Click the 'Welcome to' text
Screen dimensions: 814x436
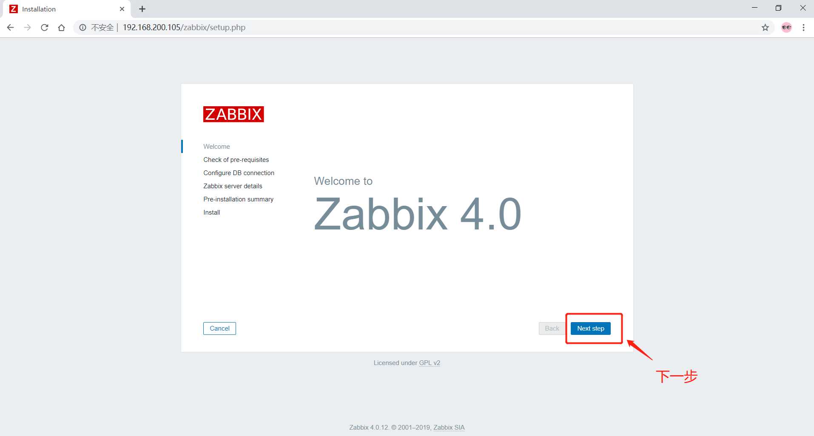click(343, 181)
